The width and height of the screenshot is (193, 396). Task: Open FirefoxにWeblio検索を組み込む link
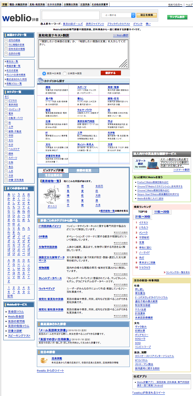(x=153, y=182)
